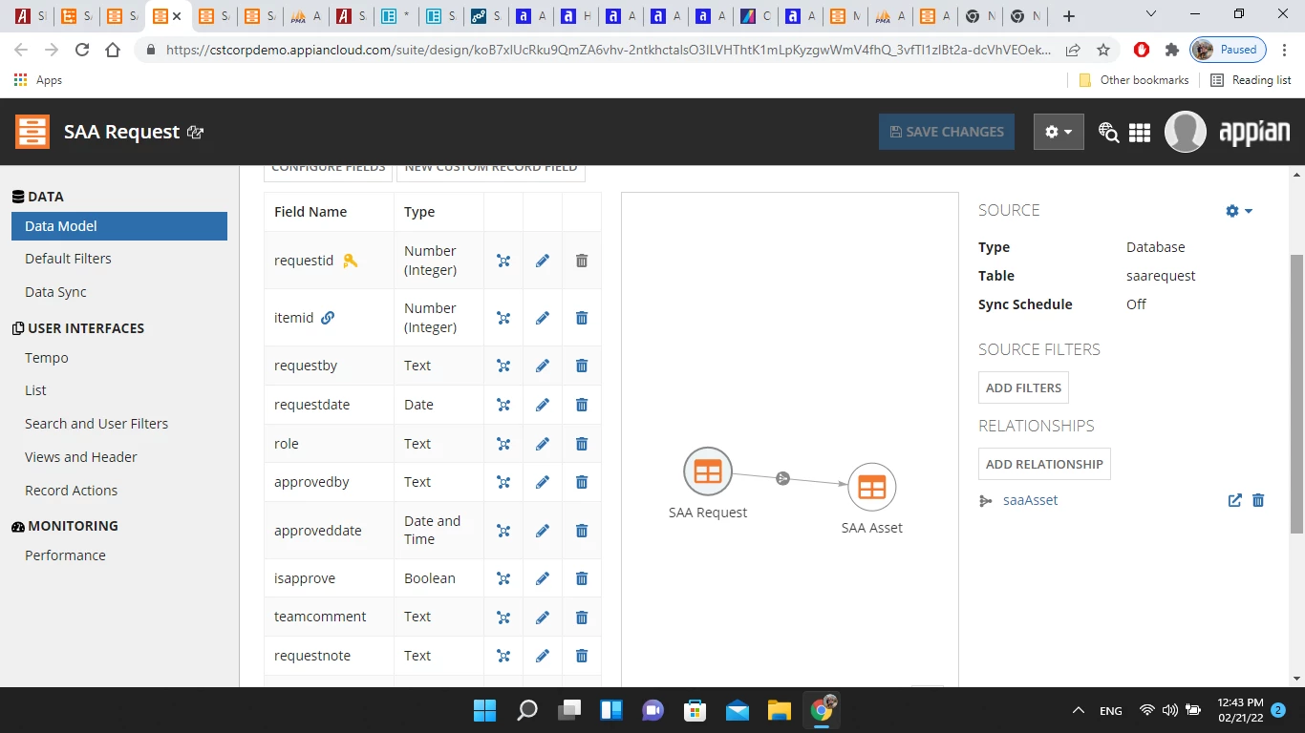
Task: Open the Tempo user interface settings
Action: 47,358
